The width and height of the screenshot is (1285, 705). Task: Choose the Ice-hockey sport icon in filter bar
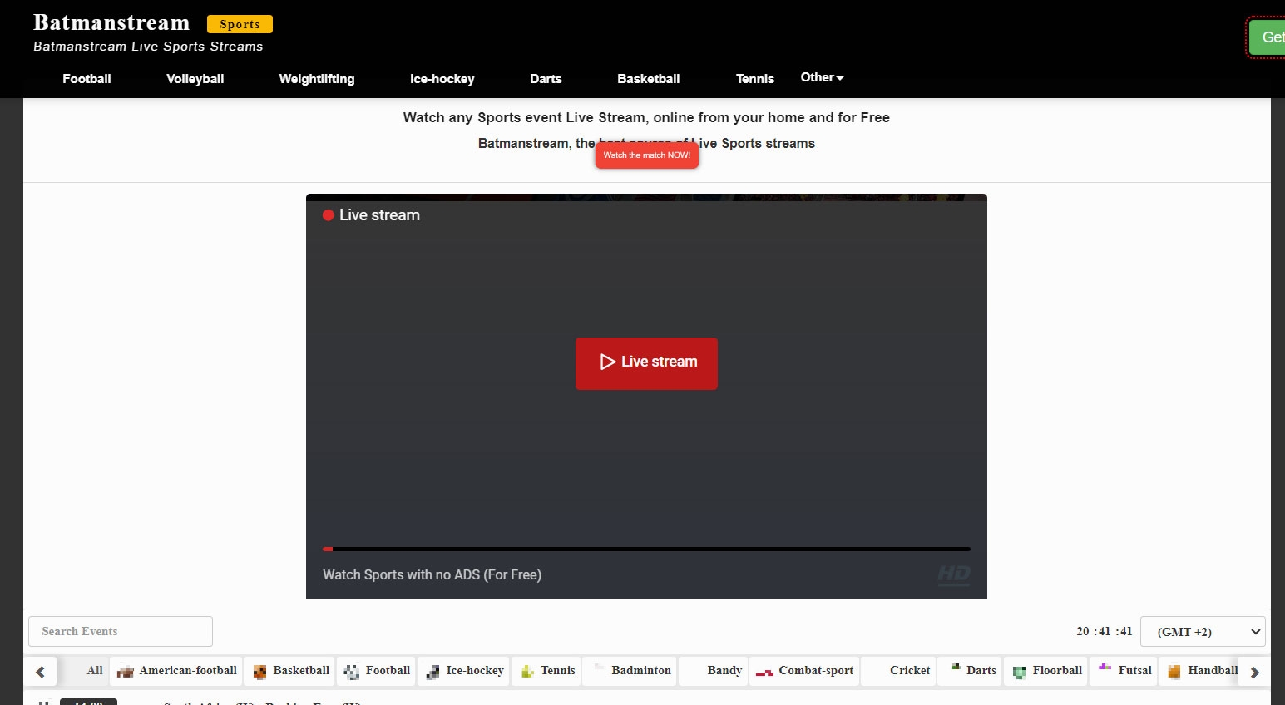[x=432, y=671]
